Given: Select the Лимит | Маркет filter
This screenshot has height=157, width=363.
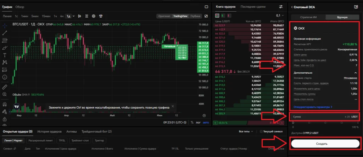Looking at the screenshot, I should point(13,140).
